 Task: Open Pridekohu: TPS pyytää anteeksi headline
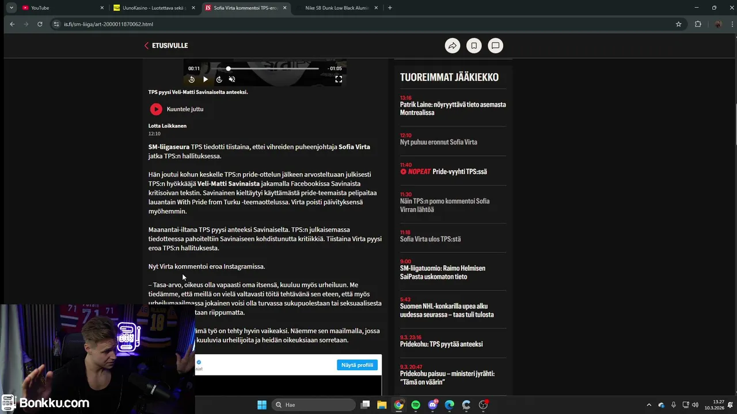tap(441, 344)
